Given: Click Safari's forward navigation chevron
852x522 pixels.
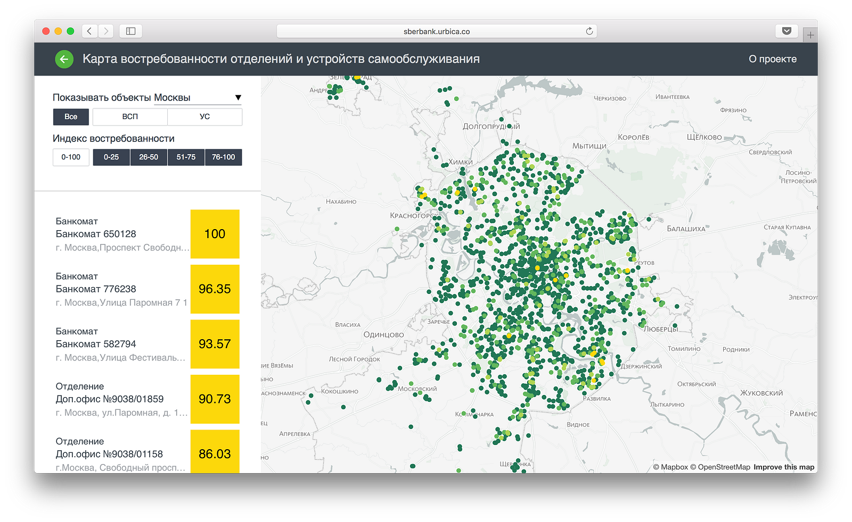Looking at the screenshot, I should pyautogui.click(x=106, y=31).
